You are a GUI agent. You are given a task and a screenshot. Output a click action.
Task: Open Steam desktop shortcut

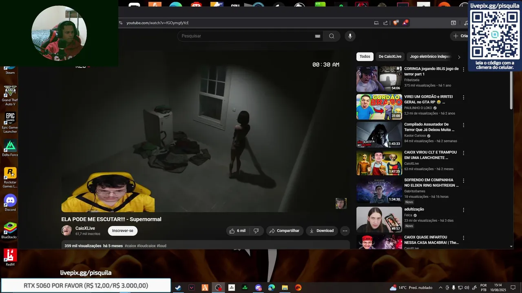(10, 70)
